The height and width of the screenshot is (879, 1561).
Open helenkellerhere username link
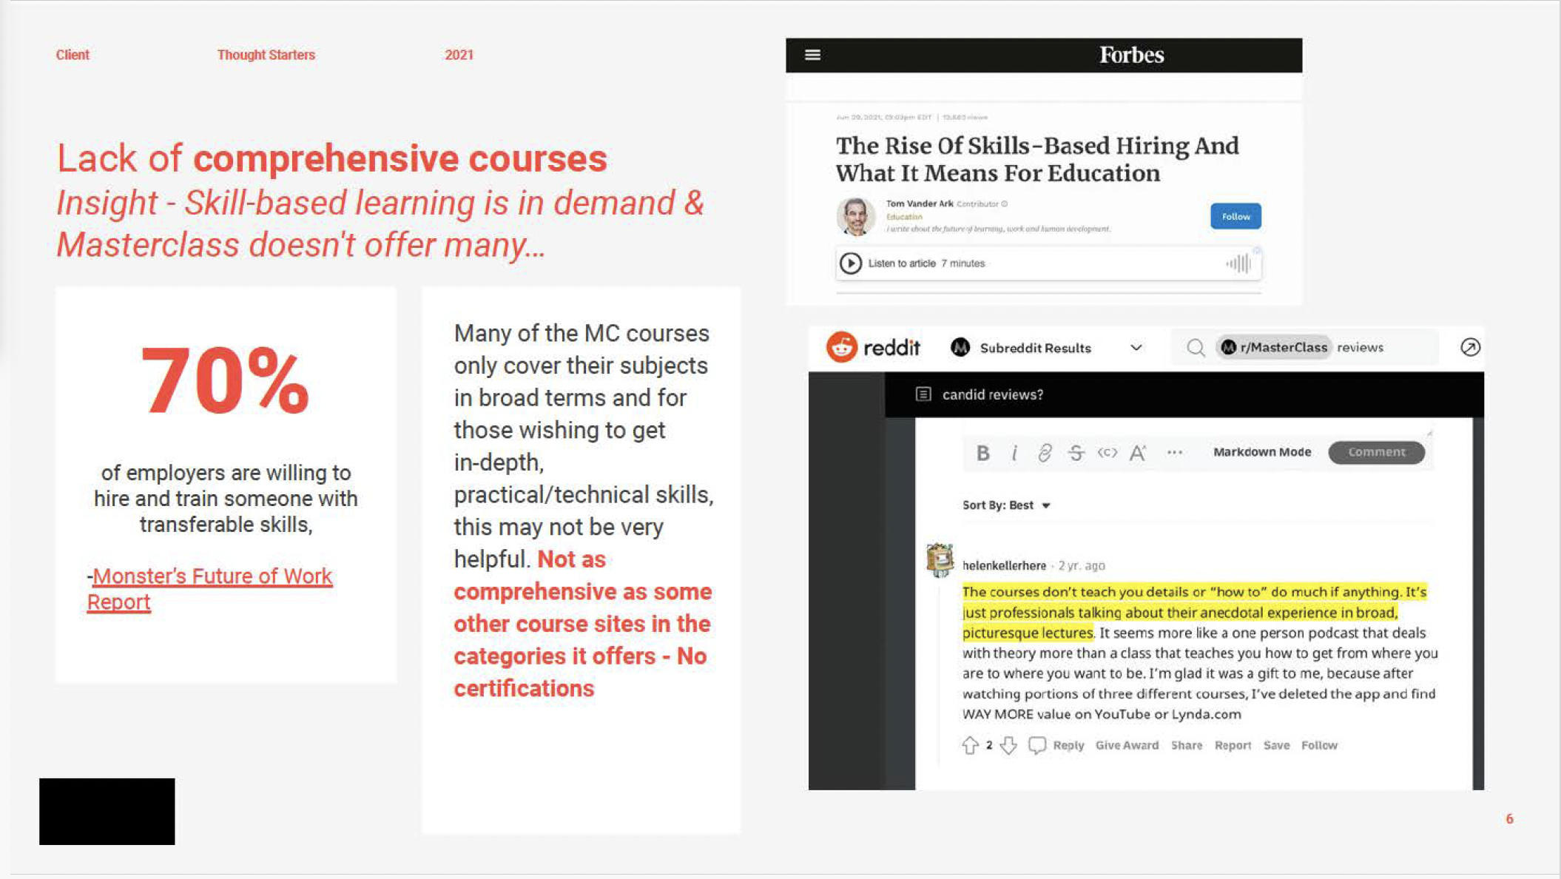click(1004, 565)
